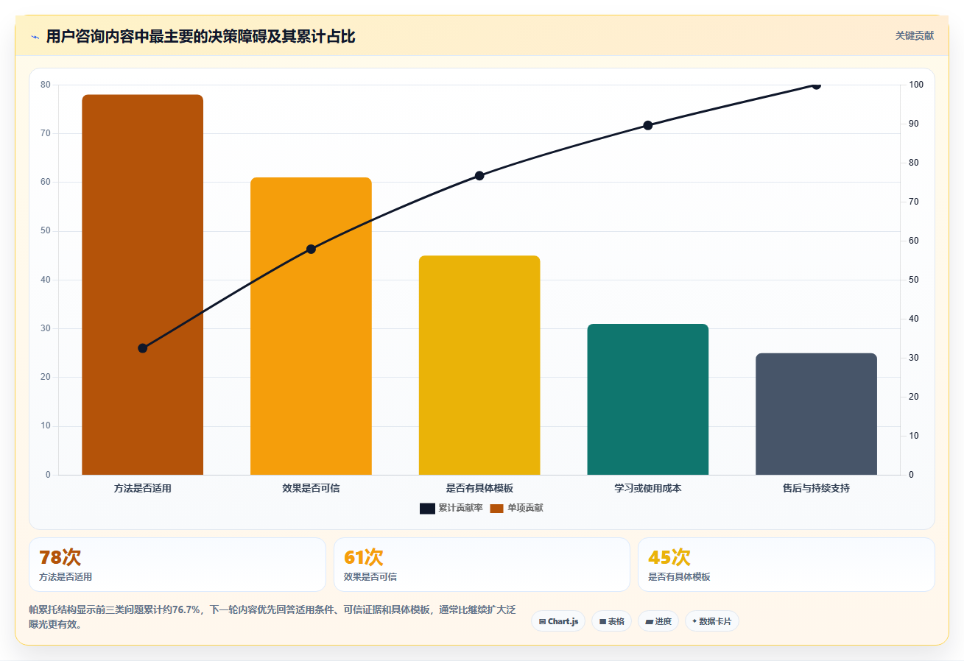Click the brown 单项贡献 legend swatch
The image size is (964, 661).
[496, 508]
